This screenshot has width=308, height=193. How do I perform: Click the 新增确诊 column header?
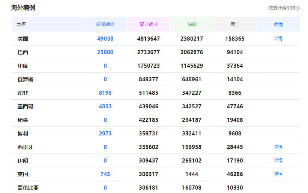(x=105, y=24)
